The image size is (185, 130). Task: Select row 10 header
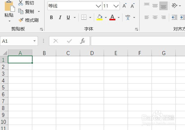click(4, 121)
